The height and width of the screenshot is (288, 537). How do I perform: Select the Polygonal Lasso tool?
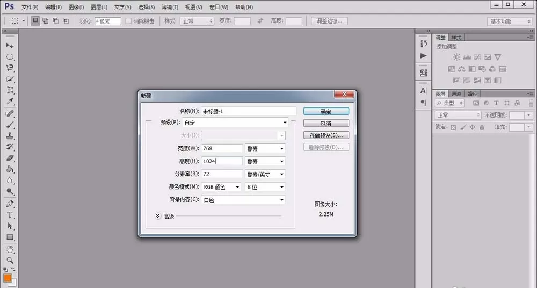point(10,68)
